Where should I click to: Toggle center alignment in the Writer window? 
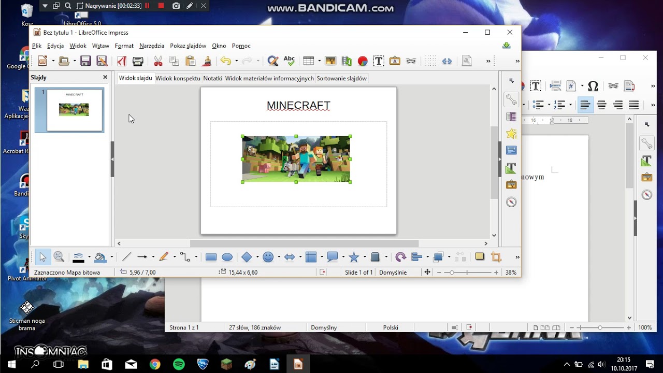[601, 105]
